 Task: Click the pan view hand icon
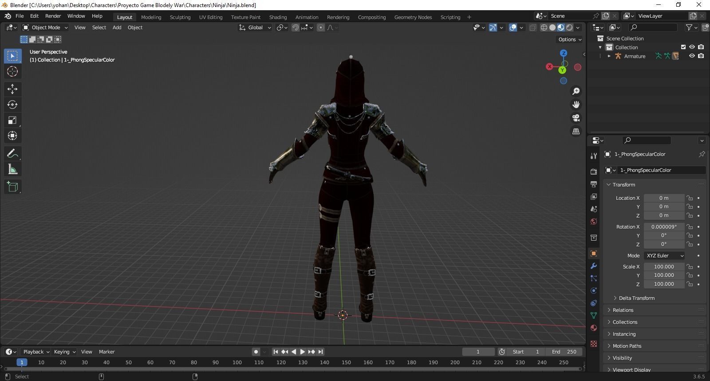[576, 105]
